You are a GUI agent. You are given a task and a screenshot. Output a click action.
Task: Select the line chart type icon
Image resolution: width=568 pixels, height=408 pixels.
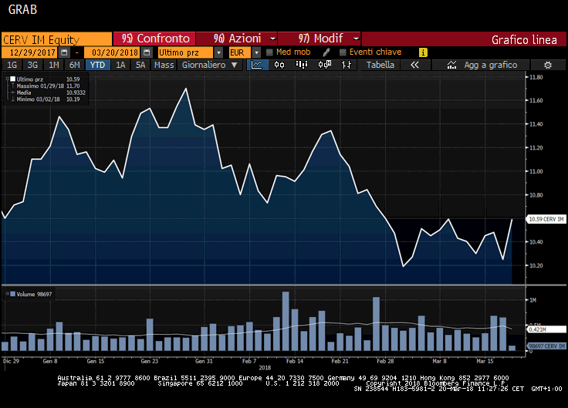[x=257, y=65]
